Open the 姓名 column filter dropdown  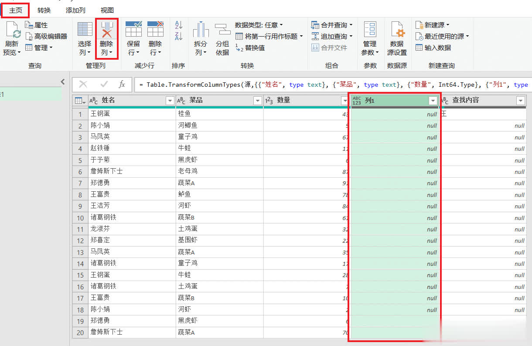(170, 101)
